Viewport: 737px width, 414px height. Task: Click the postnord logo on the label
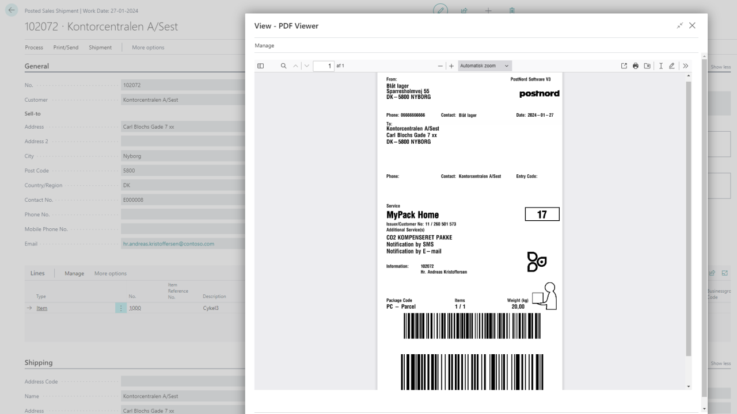[x=539, y=94]
